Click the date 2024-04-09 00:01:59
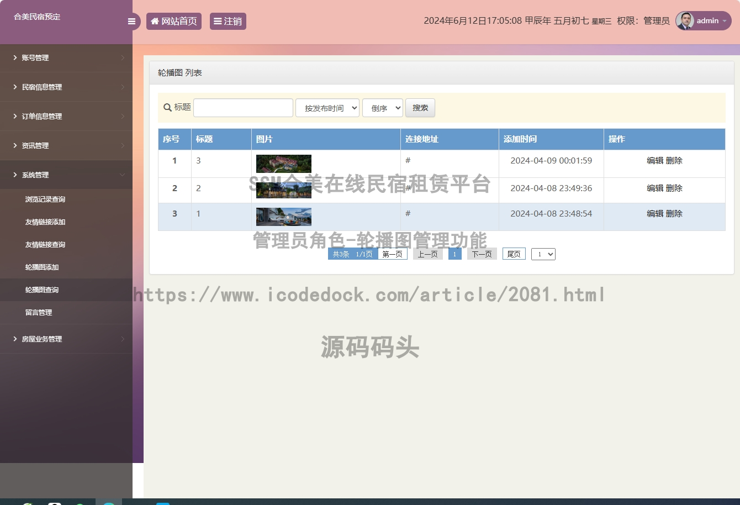The width and height of the screenshot is (740, 505). click(551, 161)
